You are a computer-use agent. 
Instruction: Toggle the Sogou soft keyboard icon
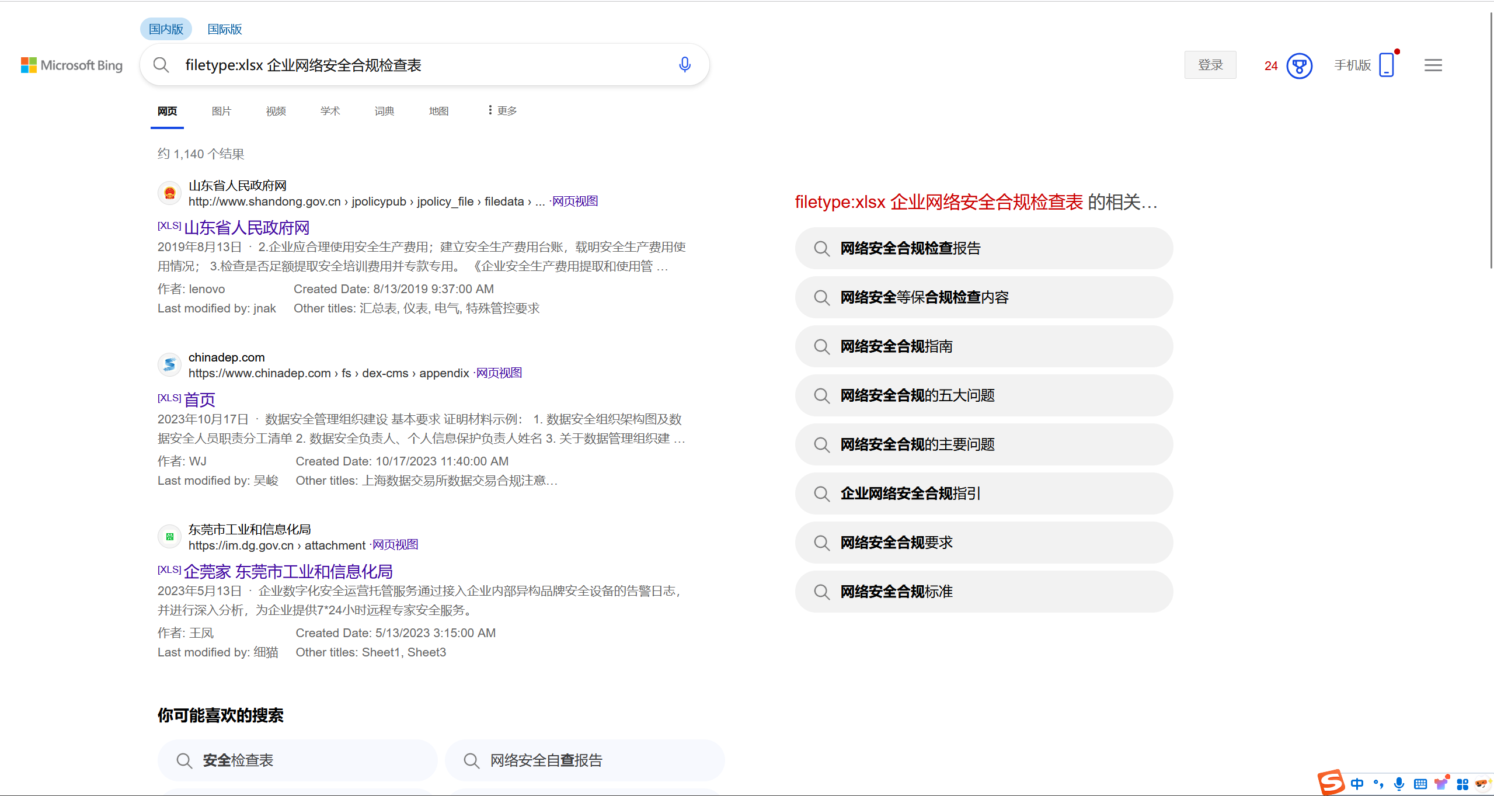1419,784
